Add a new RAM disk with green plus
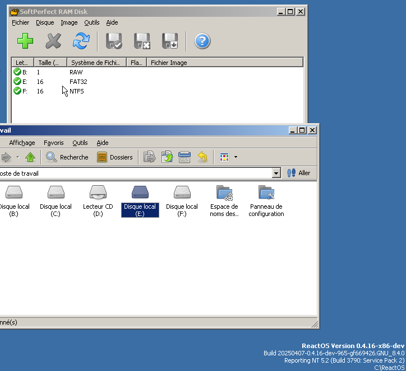The width and height of the screenshot is (406, 371). click(x=25, y=41)
